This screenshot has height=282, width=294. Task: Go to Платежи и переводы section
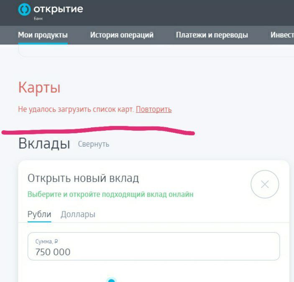[x=212, y=35]
